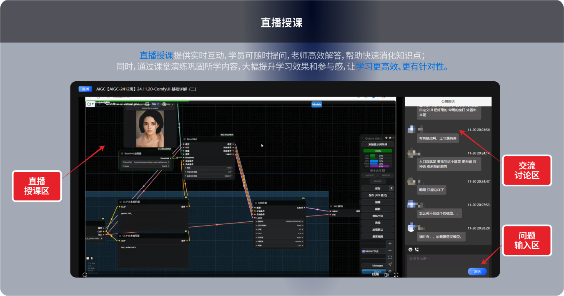Click chat message 插件有，，加载器里没模型

click(x=441, y=236)
